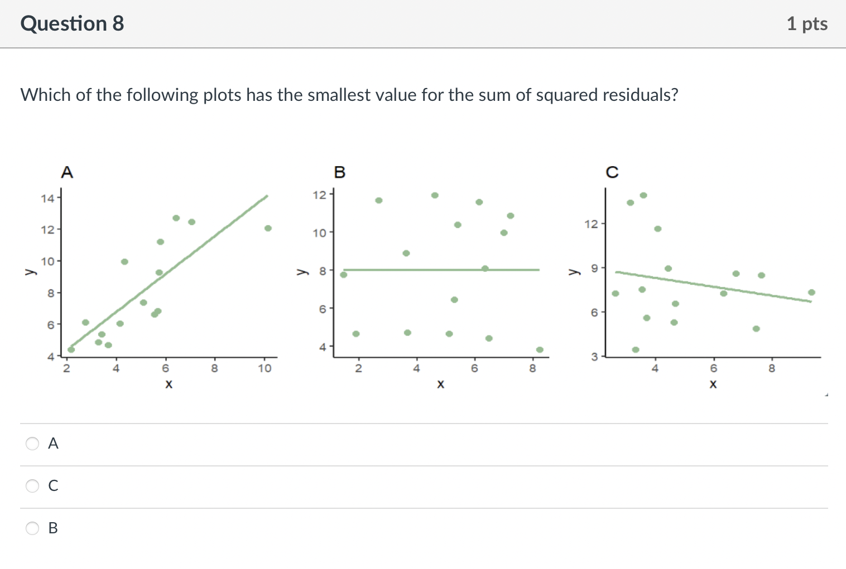
Task: Click the Question 8 header
Action: click(71, 23)
